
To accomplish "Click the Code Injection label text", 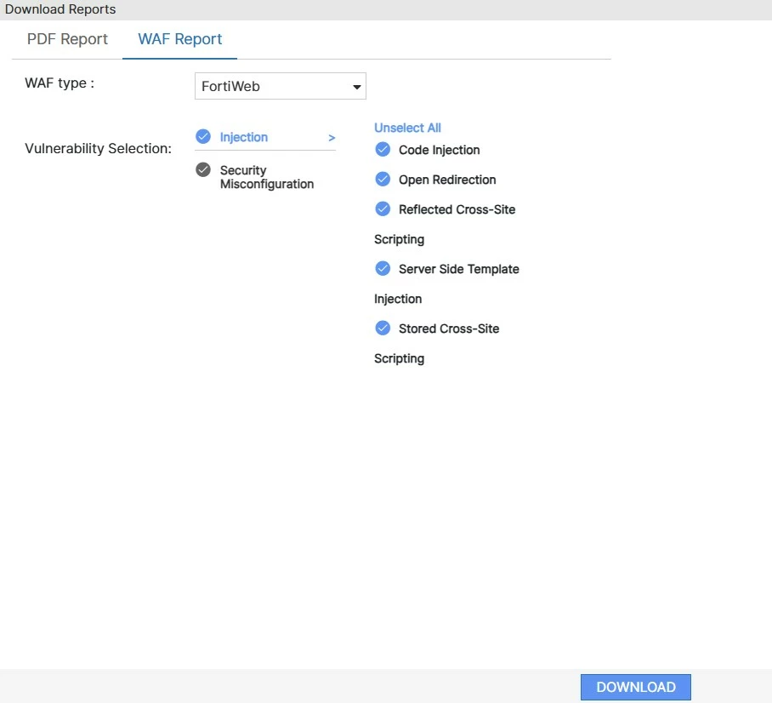I will tap(440, 150).
